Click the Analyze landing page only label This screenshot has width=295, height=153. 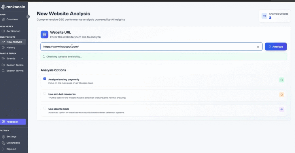point(64,80)
